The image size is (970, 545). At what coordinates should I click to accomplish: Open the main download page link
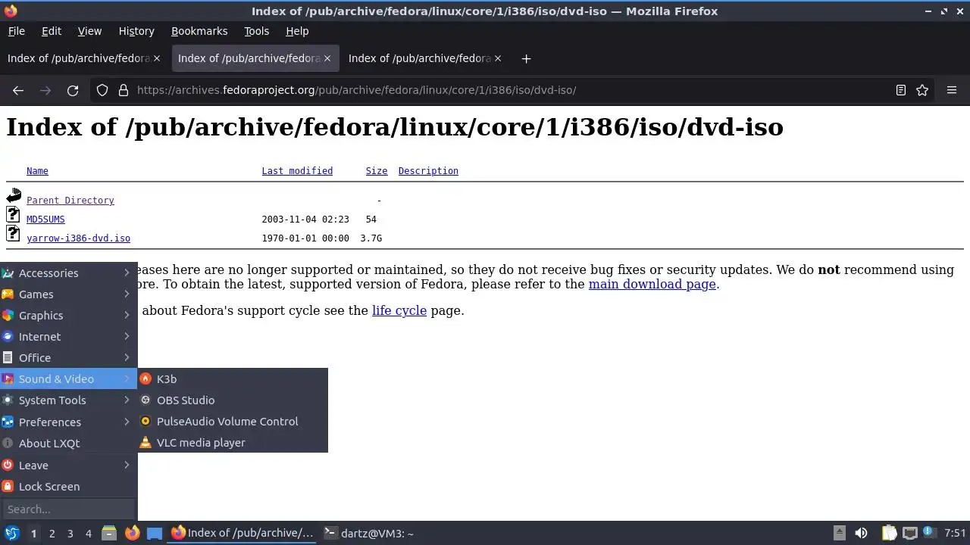click(652, 285)
